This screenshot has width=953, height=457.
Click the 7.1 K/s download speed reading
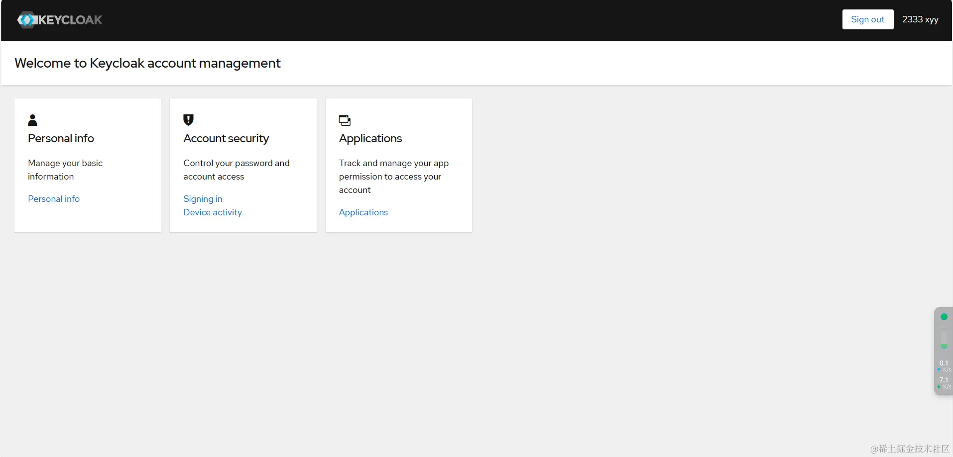[x=944, y=383]
